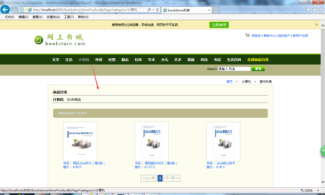Image resolution: width=325 pixels, height=195 pixels.
Task: Select the 少儿 category
Action: [x=165, y=60]
